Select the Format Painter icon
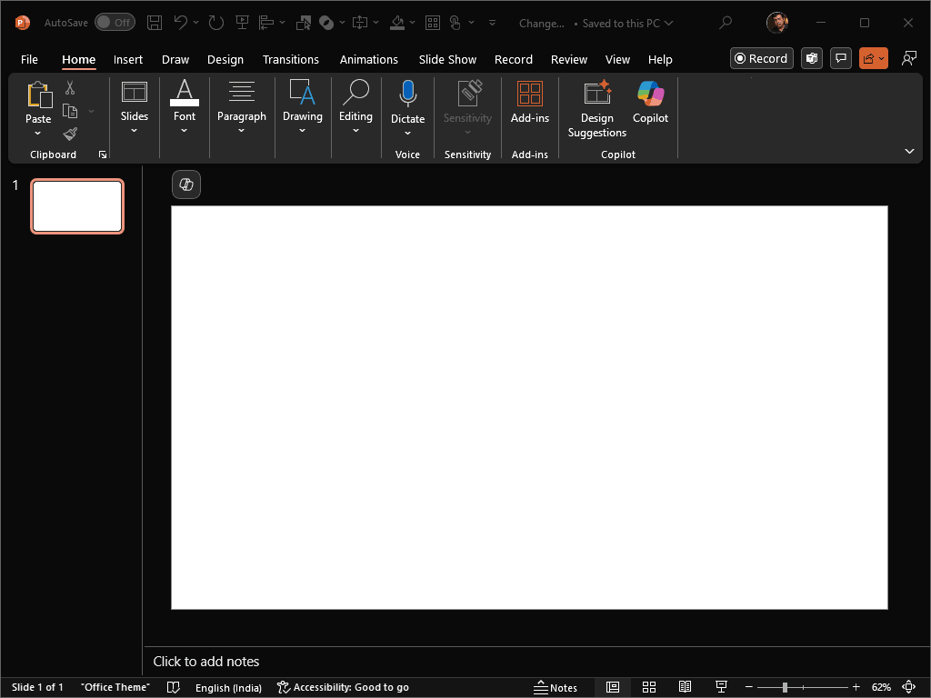This screenshot has height=698, width=931. (69, 134)
